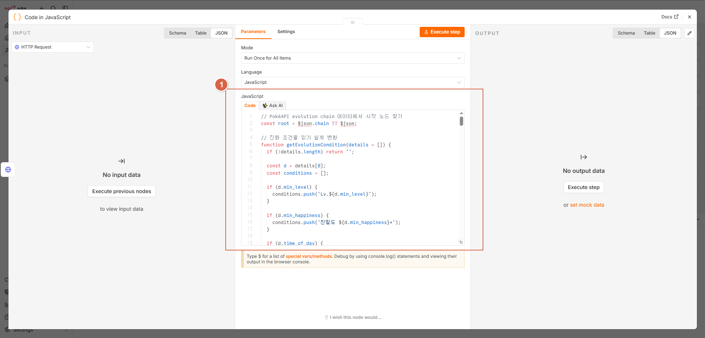Open the Parameters tab
The height and width of the screenshot is (338, 705).
click(x=253, y=32)
